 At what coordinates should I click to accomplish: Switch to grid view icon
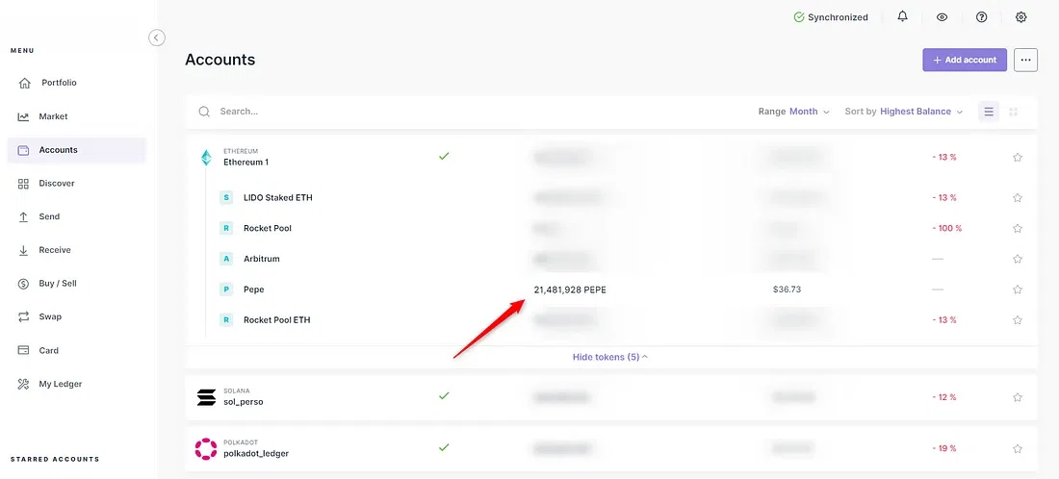click(x=1013, y=112)
